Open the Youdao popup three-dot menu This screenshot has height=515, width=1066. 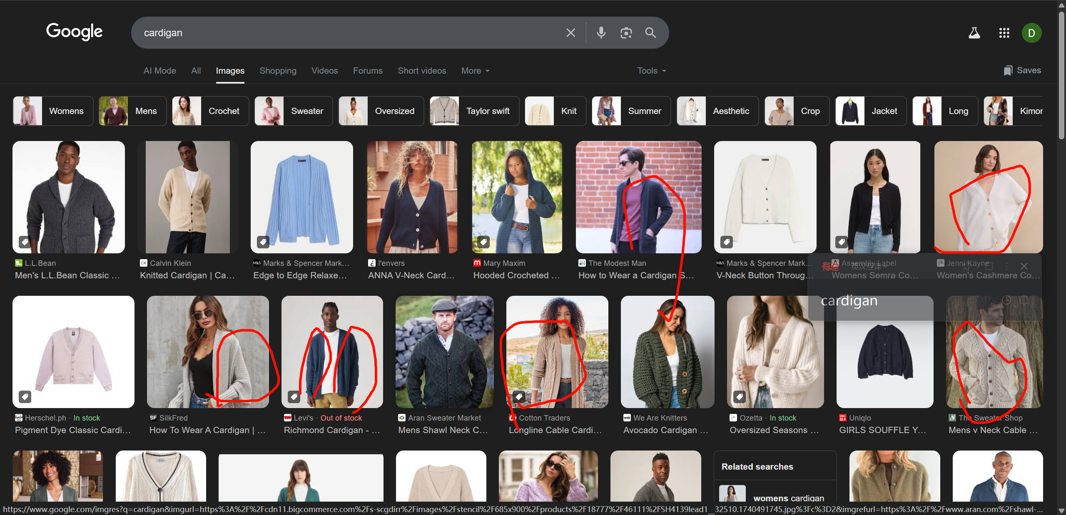(1007, 266)
